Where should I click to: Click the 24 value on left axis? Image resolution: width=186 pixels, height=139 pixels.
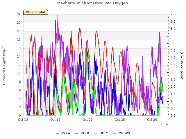pos(19,14)
